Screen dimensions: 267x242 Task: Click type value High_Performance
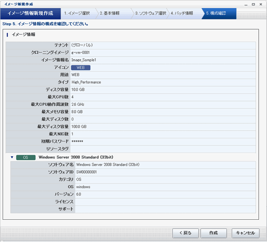coord(86,82)
